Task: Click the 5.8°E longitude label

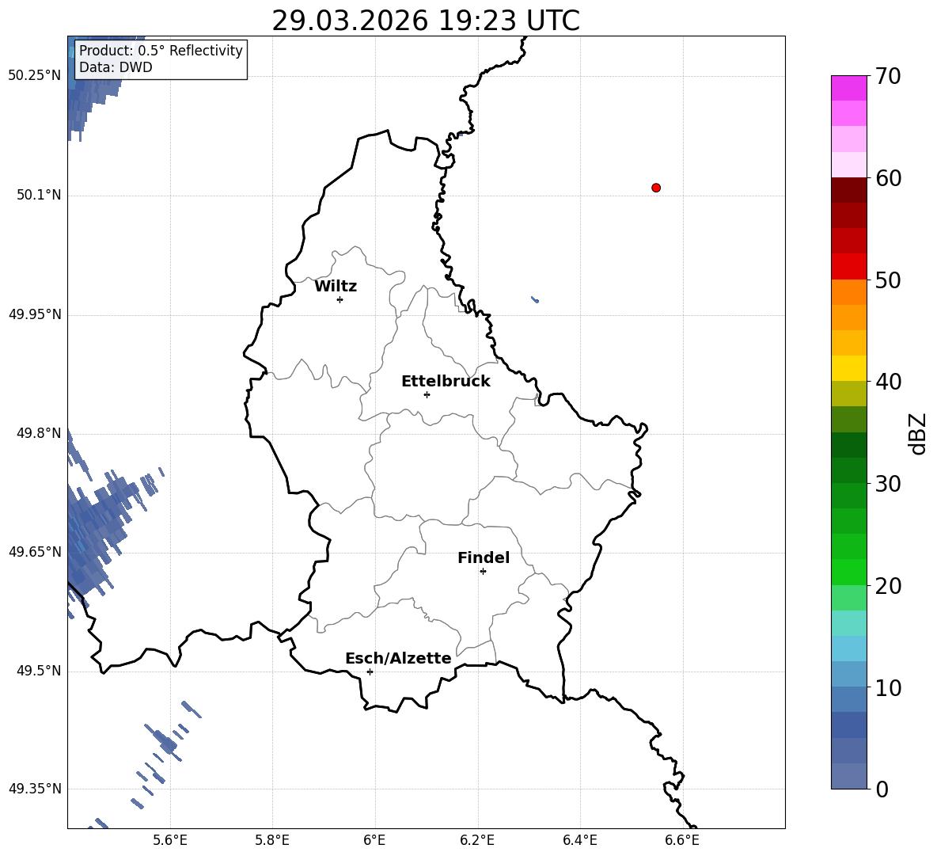Action: coord(272,840)
